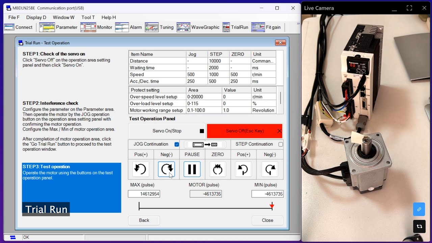Open the File F menu
The image size is (432, 243).
click(x=14, y=17)
